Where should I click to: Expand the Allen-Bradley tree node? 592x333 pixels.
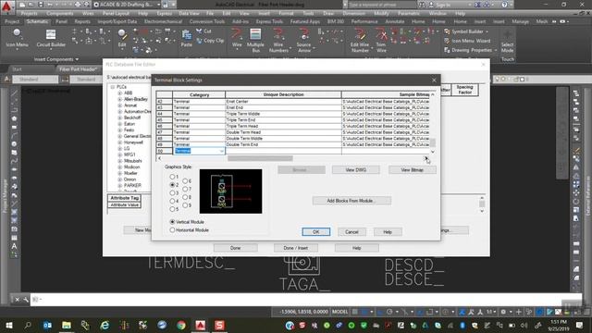[x=120, y=99]
